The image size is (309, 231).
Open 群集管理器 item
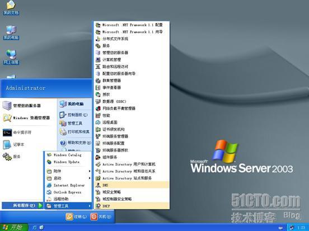click(131, 81)
